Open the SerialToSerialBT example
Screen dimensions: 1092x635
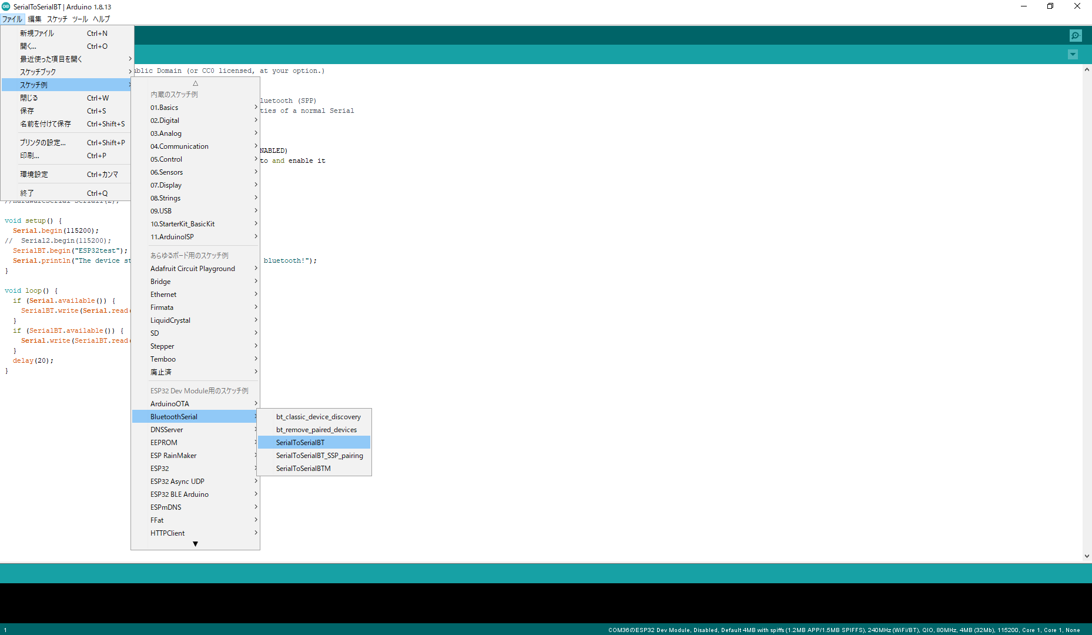coord(314,443)
